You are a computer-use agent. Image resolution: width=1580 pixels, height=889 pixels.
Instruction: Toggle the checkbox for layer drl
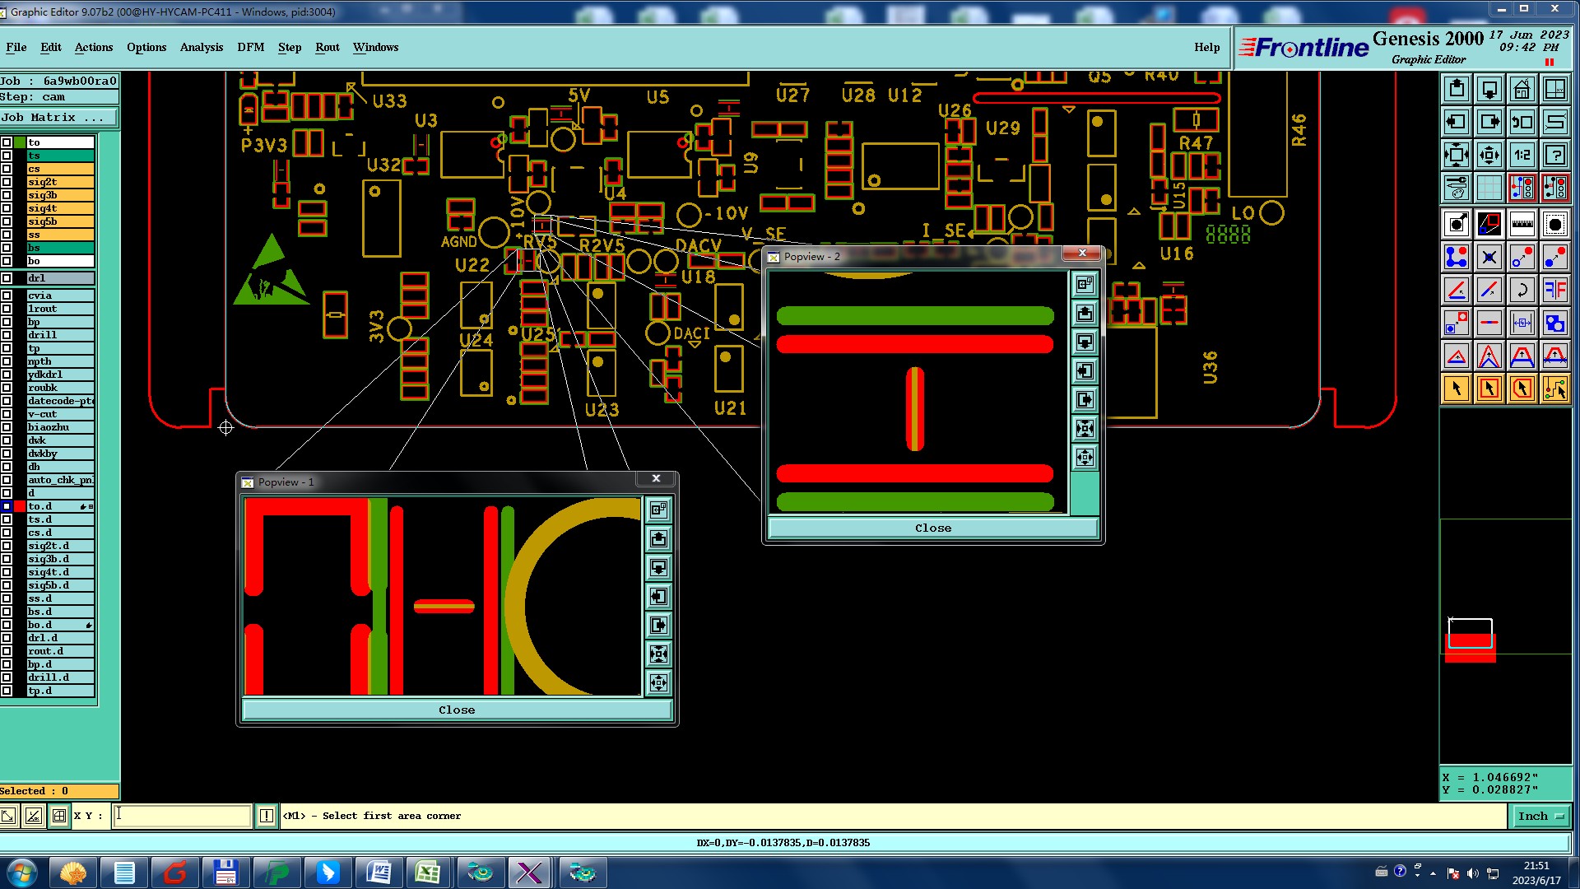pyautogui.click(x=7, y=278)
